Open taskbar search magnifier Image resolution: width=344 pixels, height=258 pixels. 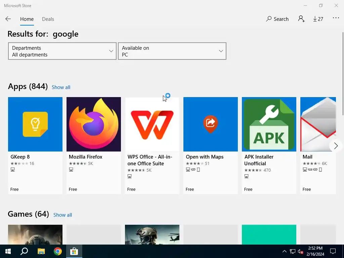coord(24,251)
